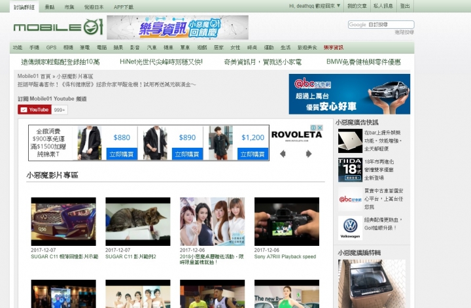Open the 奇美資訊月 promo link
The image size is (471, 308).
pos(263,62)
